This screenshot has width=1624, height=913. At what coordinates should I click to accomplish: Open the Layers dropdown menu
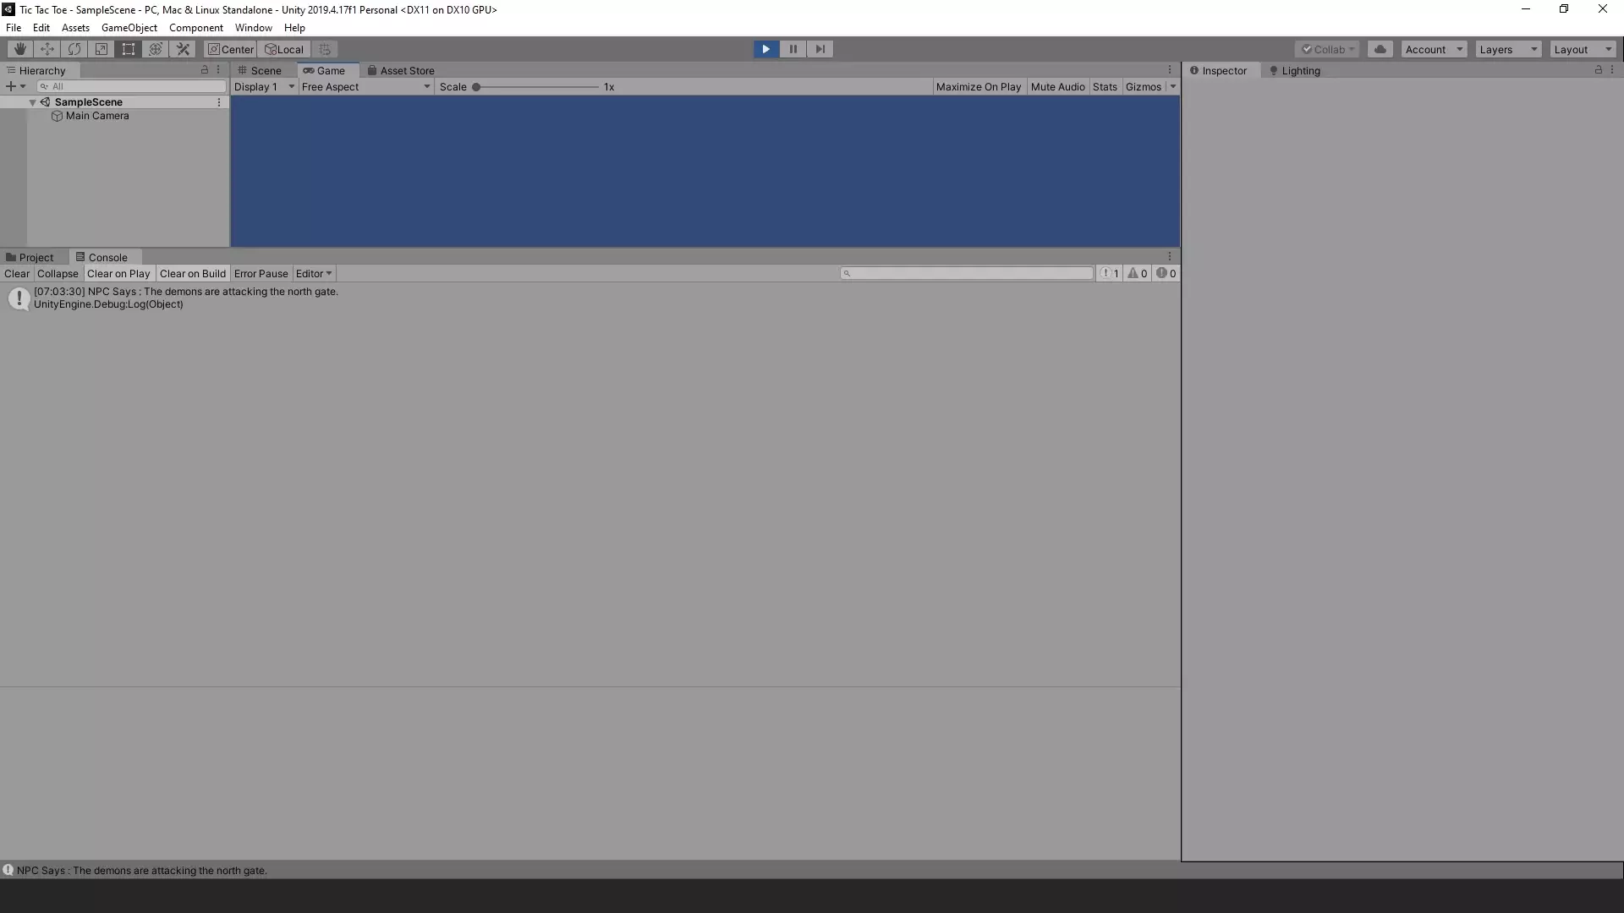click(x=1507, y=48)
